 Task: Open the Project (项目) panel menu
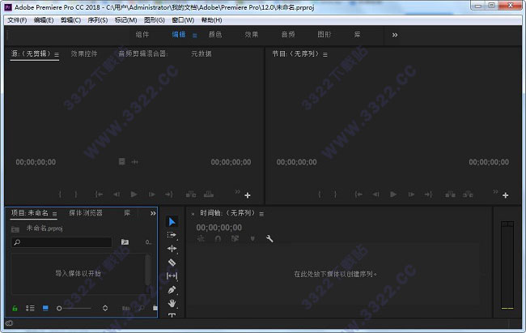coord(55,214)
